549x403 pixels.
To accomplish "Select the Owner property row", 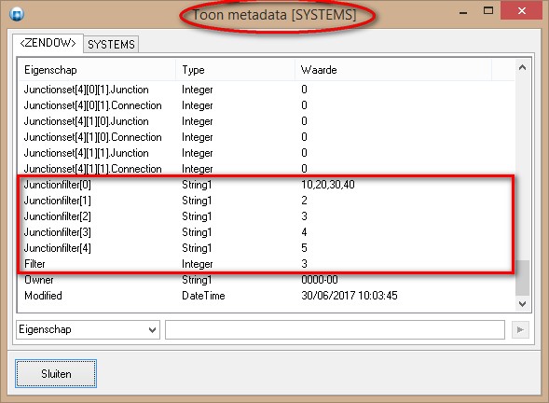I will 266,280.
